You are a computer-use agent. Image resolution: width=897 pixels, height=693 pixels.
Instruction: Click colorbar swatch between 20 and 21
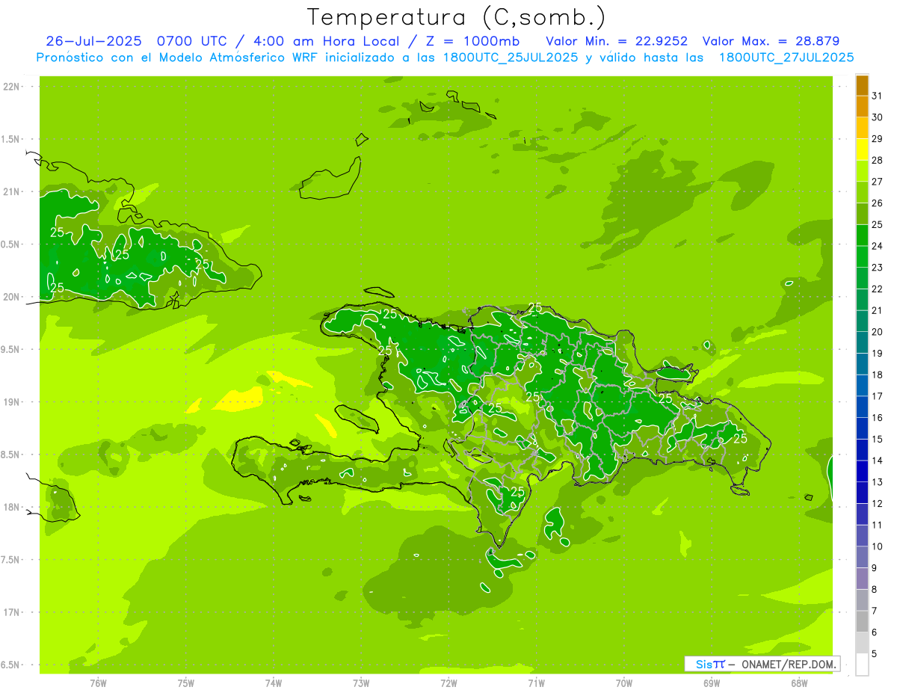862,321
